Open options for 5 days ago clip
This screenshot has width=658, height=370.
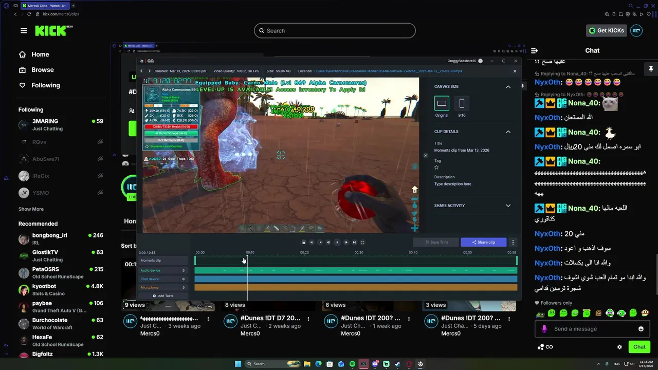509,319
